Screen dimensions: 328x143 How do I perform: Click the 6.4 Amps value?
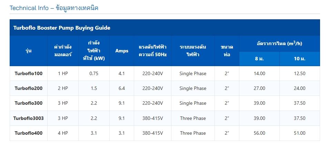(122, 88)
